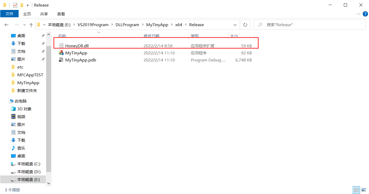
Task: Open VS2019Program from the address bar
Action: pyautogui.click(x=94, y=25)
